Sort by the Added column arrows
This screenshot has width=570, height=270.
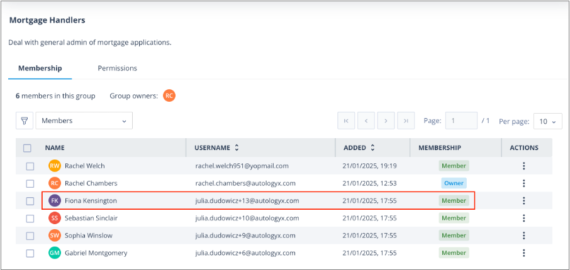click(x=372, y=148)
